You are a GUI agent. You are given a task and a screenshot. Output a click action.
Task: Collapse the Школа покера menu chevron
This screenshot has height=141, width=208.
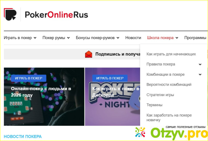(x=177, y=38)
